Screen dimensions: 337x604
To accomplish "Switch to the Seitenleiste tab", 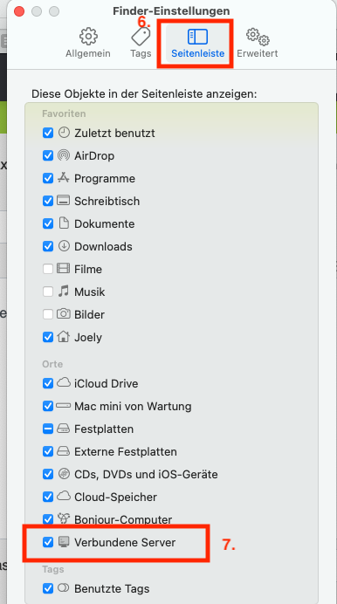I will 197,43.
